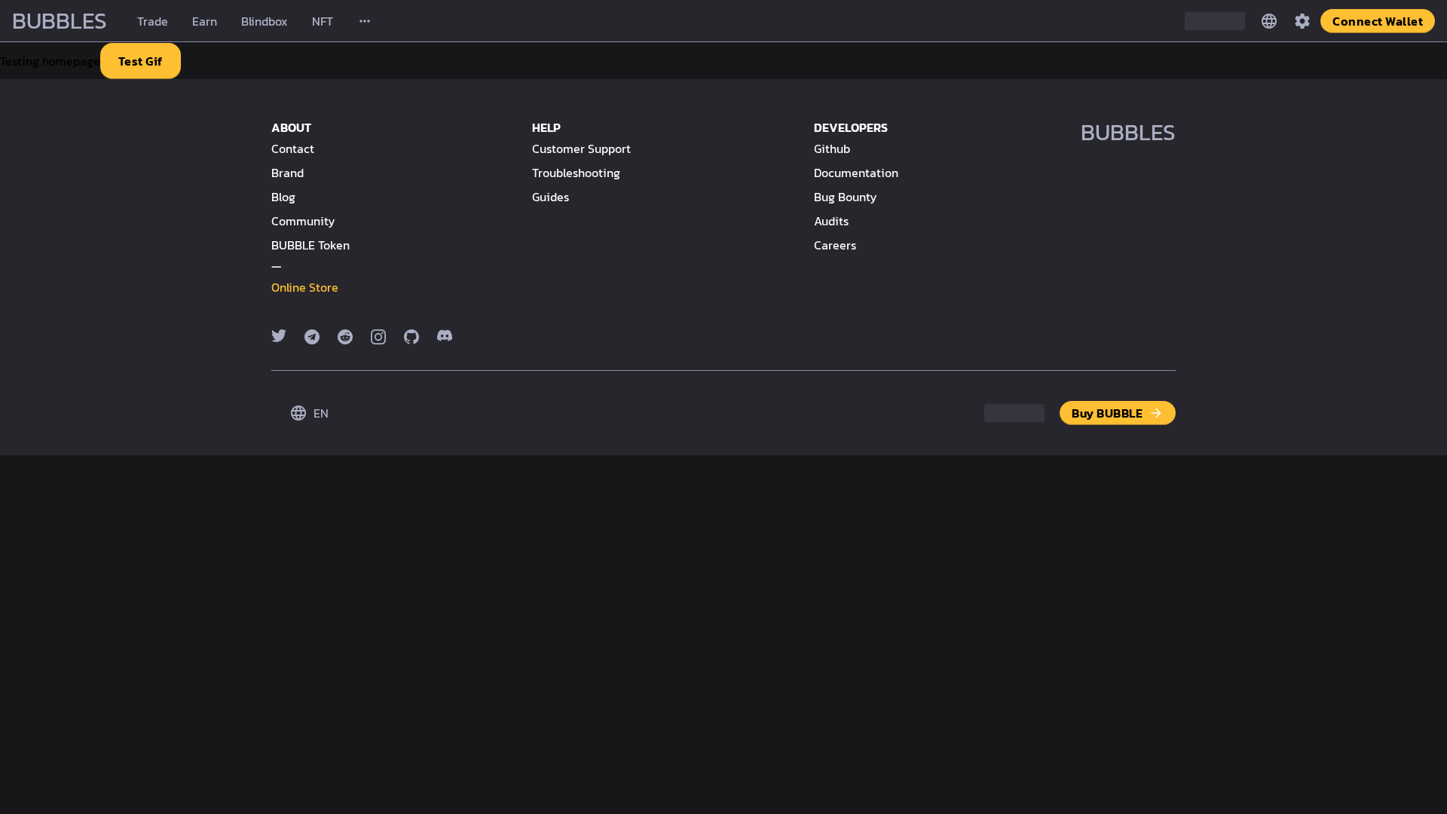Open the NFT menu item
Screen dimensions: 1447x814
322,21
